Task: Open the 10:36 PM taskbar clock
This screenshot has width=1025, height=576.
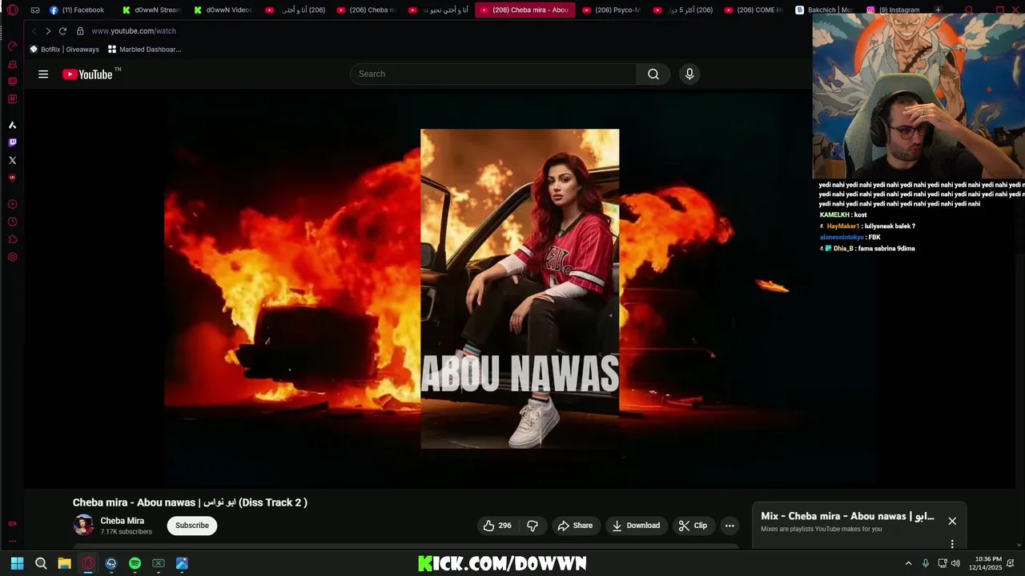Action: pyautogui.click(x=985, y=563)
